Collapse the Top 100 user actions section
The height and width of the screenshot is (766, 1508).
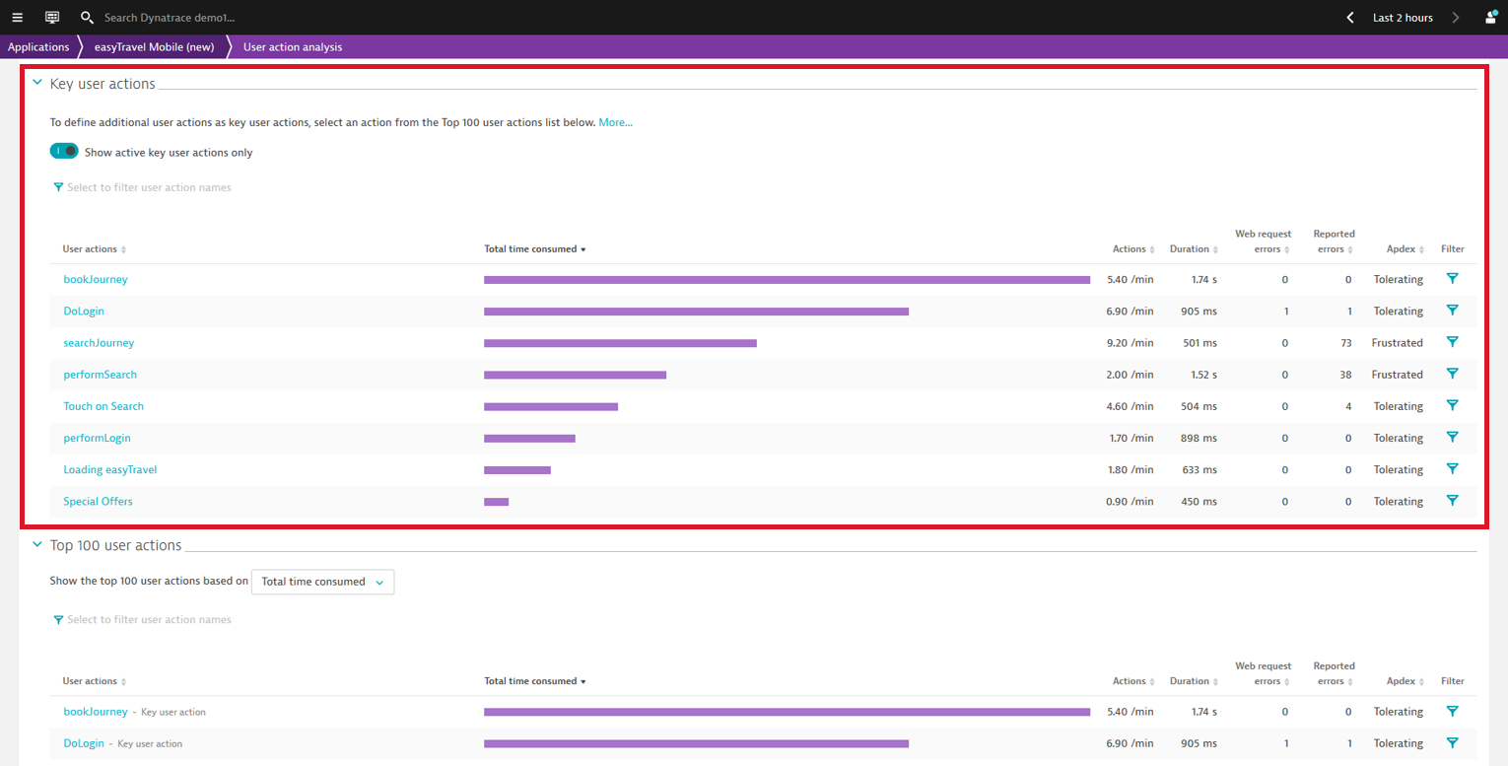click(x=37, y=544)
